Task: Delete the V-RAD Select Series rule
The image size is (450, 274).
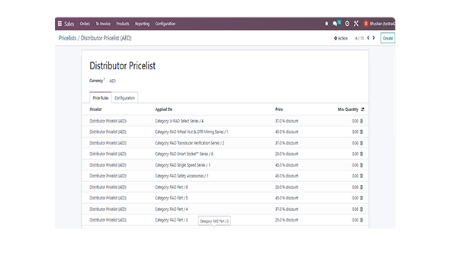Action: click(362, 121)
